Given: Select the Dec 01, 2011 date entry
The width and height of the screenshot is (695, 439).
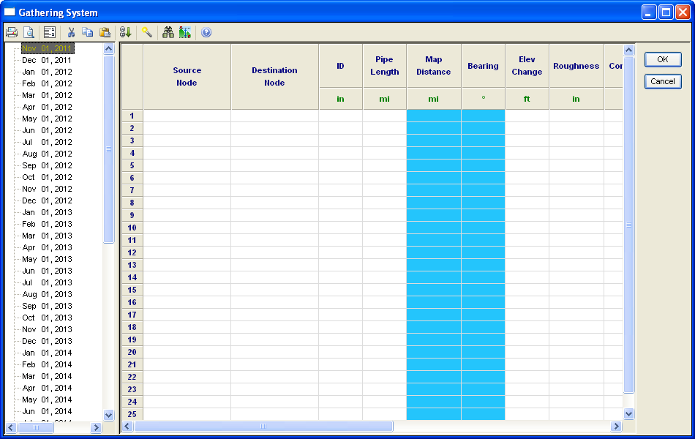Looking at the screenshot, I should [47, 60].
